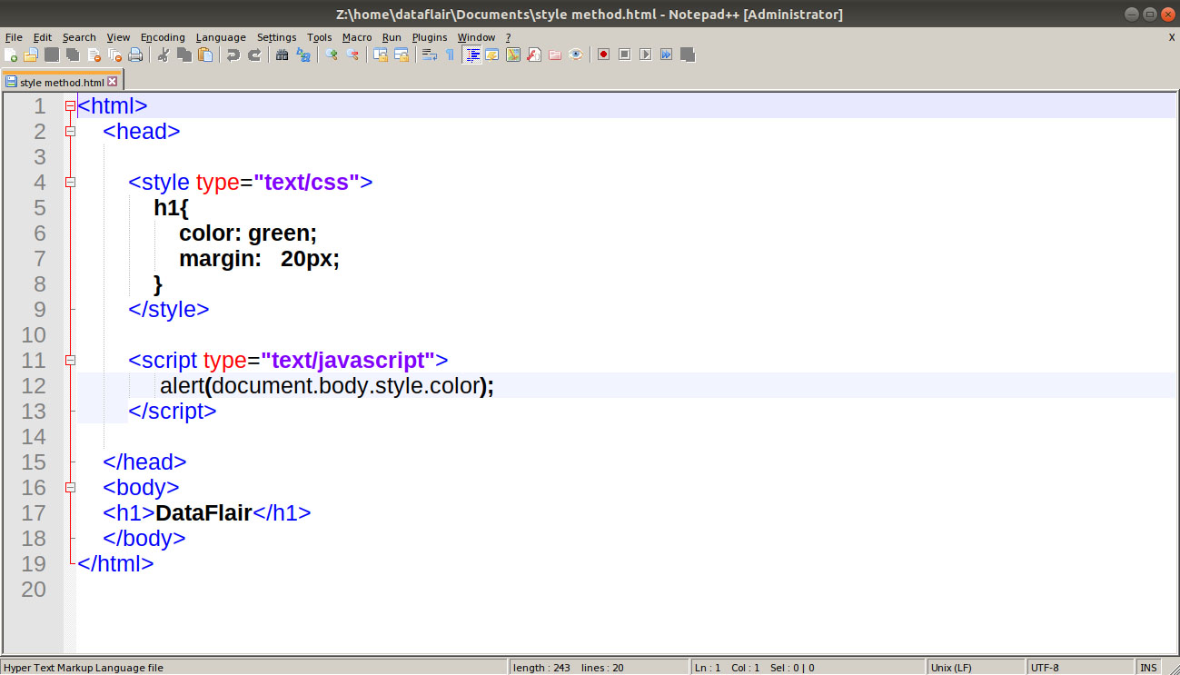Toggle the Monitoring eye icon
Image resolution: width=1180 pixels, height=675 pixels.
[575, 55]
